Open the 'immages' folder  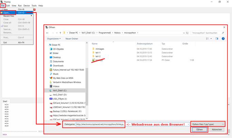(x=100, y=49)
